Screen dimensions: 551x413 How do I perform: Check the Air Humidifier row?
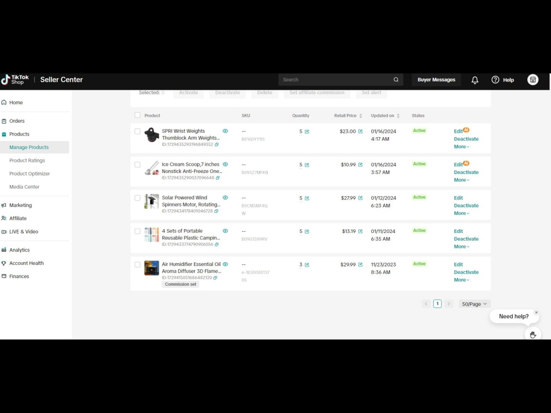click(x=137, y=265)
